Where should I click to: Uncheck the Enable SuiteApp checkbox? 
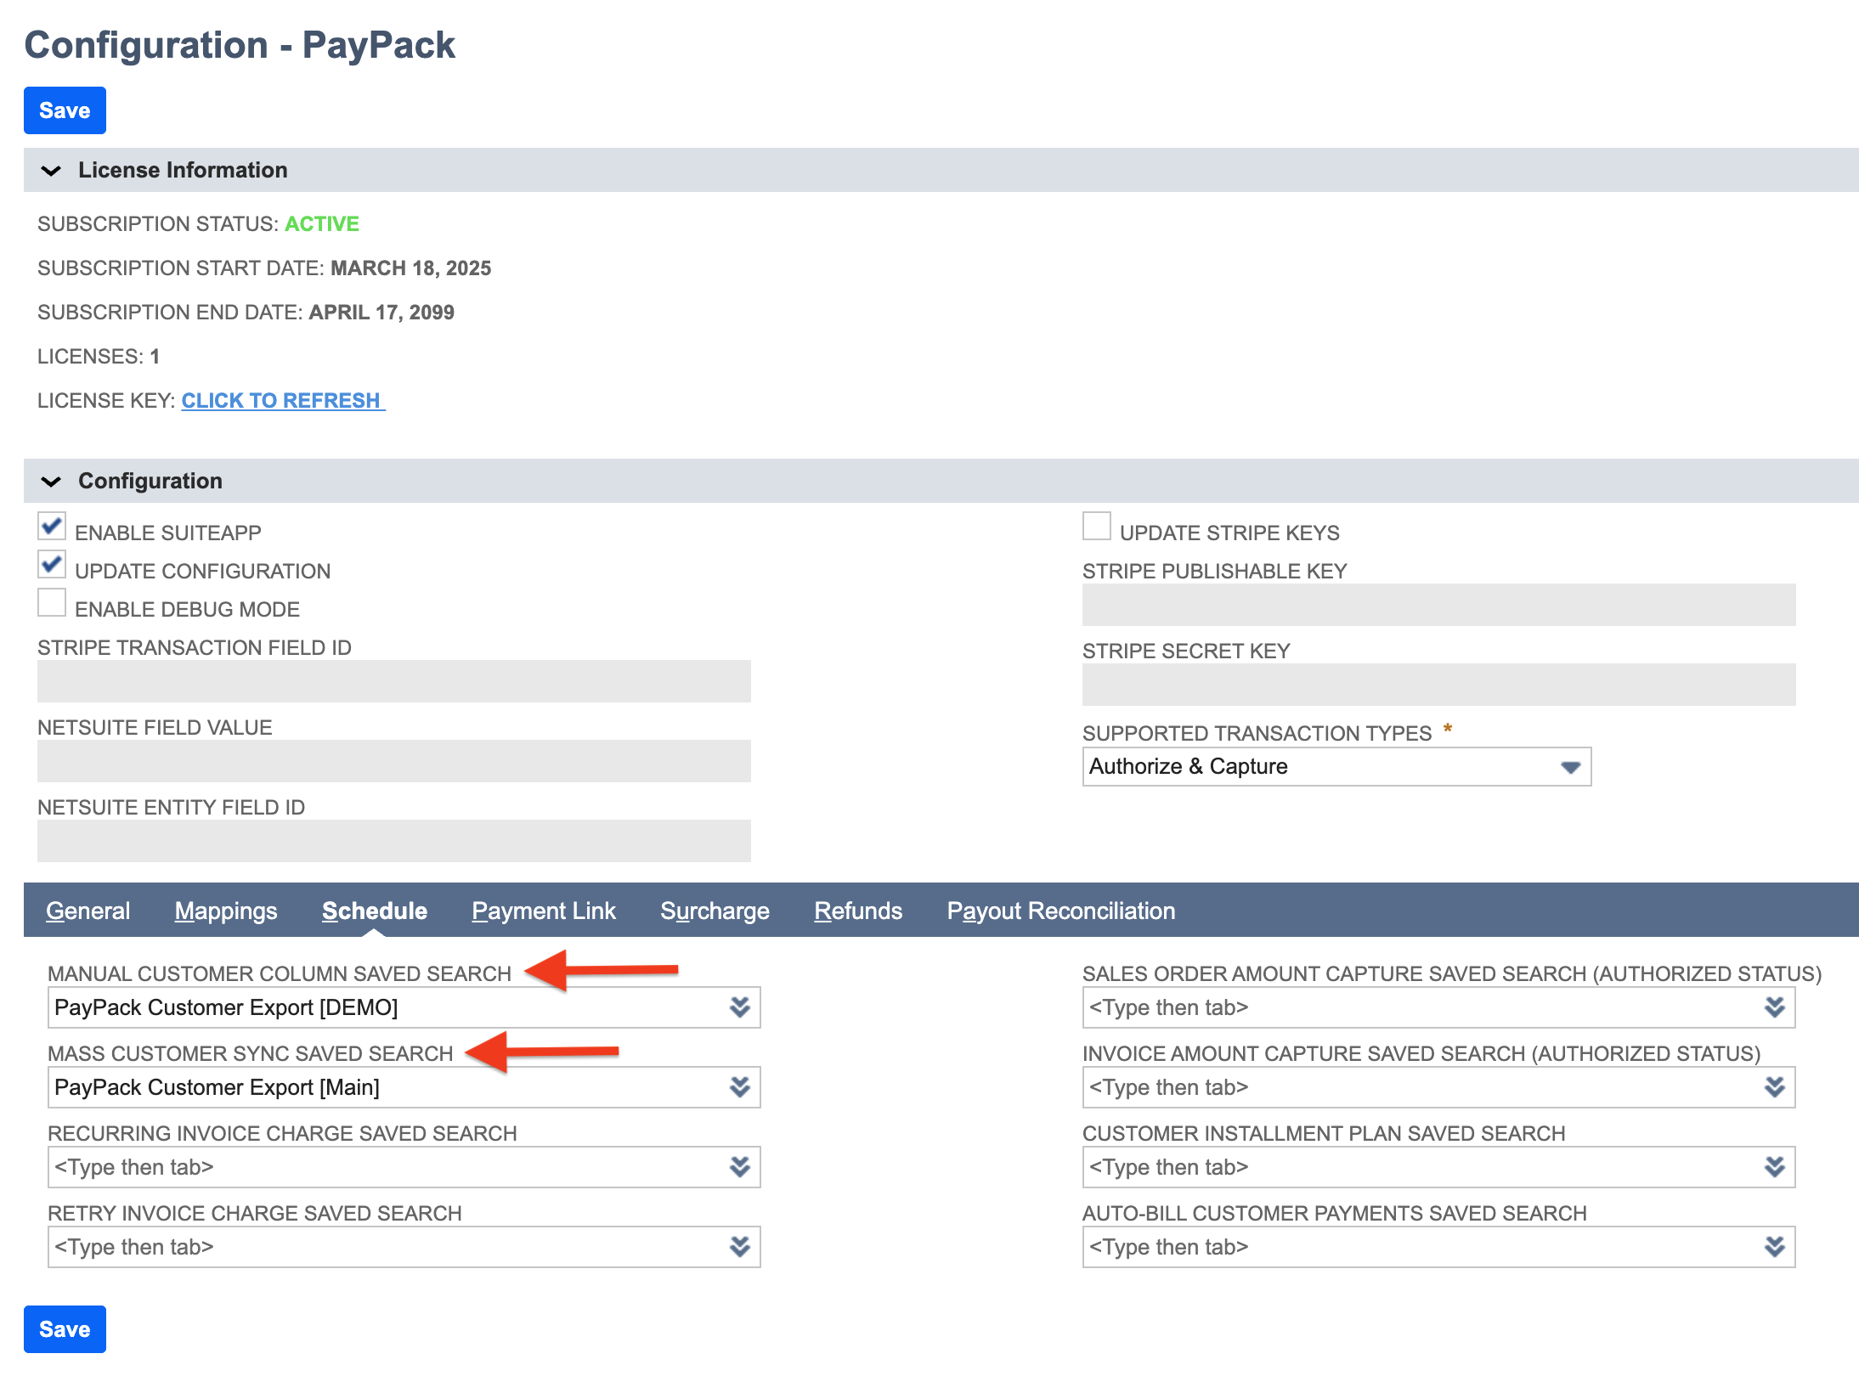(52, 527)
